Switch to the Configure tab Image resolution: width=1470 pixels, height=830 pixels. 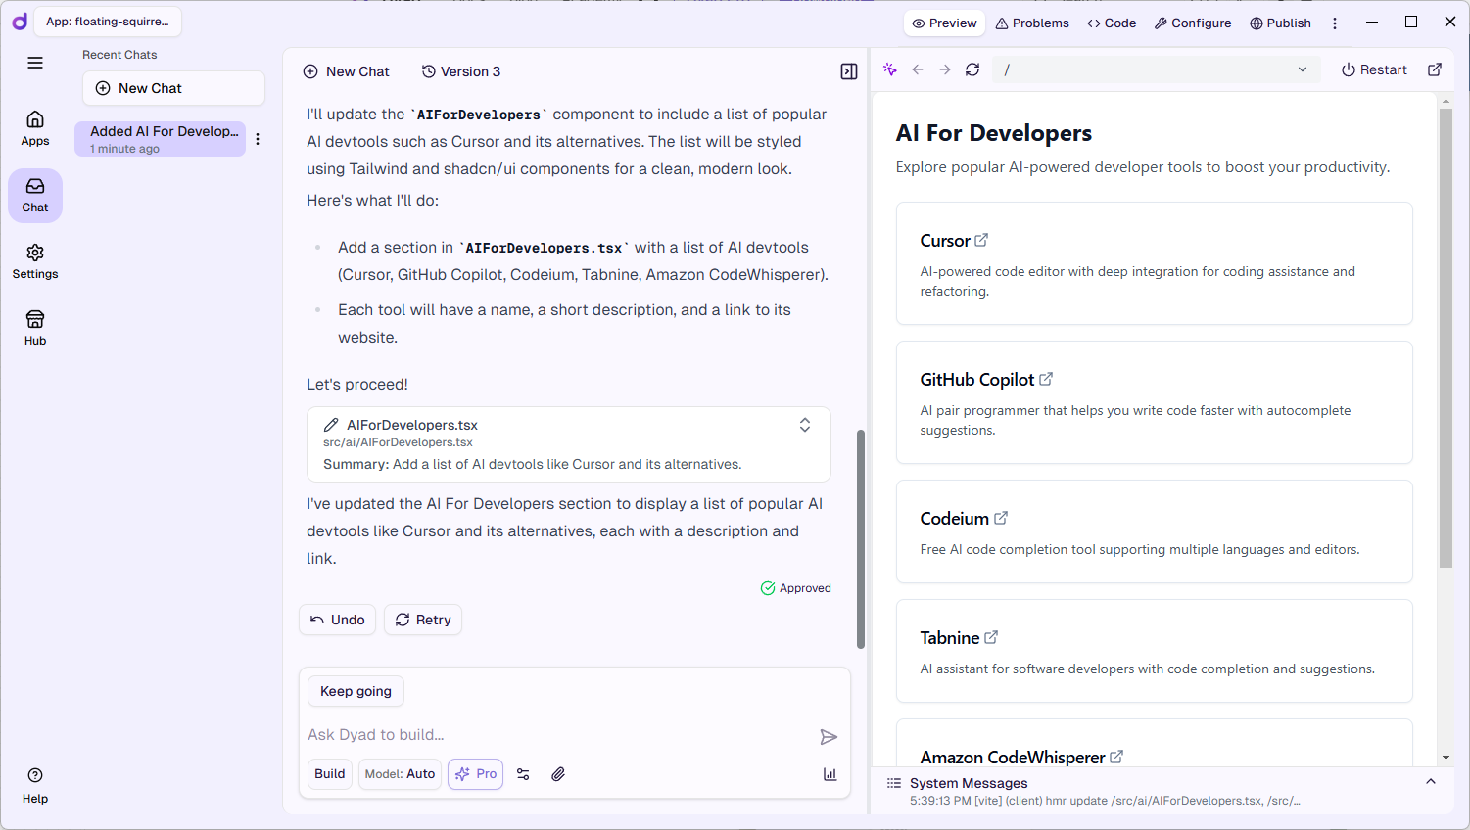point(1193,23)
